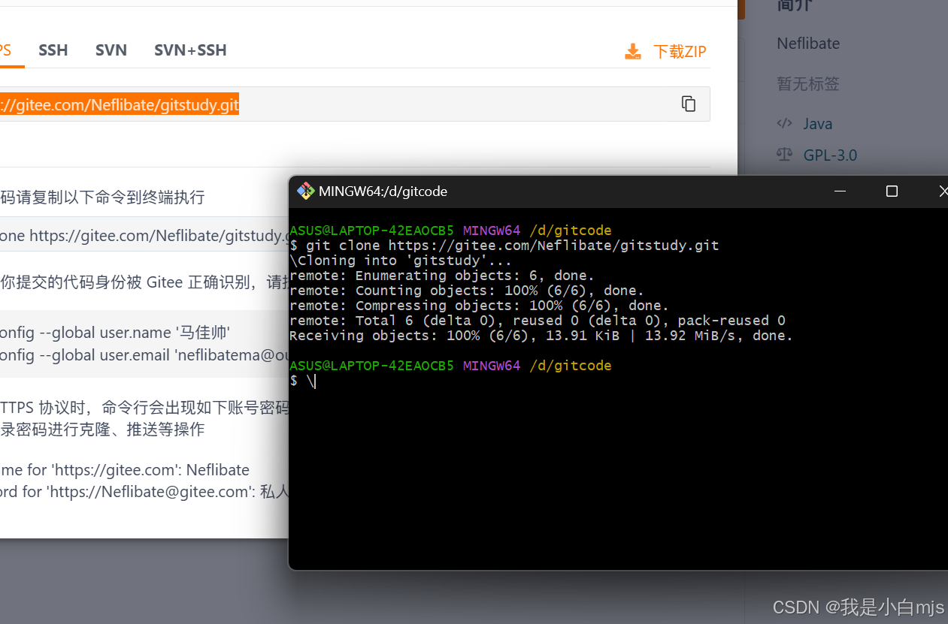Viewport: 948px width, 624px height.
Task: Click the 下载ZIP link
Action: click(680, 52)
